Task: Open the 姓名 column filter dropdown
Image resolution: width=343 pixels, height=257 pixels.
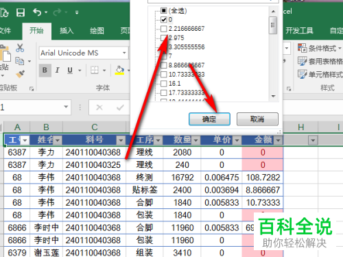Action: pos(58,140)
